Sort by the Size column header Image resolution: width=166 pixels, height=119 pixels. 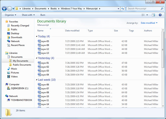[116, 31]
